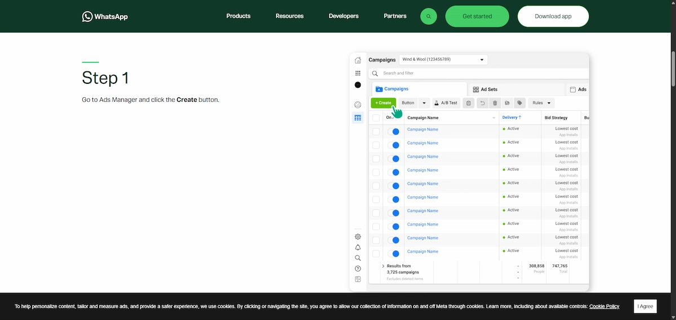Click the WhatsApp logo in the header

[x=105, y=16]
